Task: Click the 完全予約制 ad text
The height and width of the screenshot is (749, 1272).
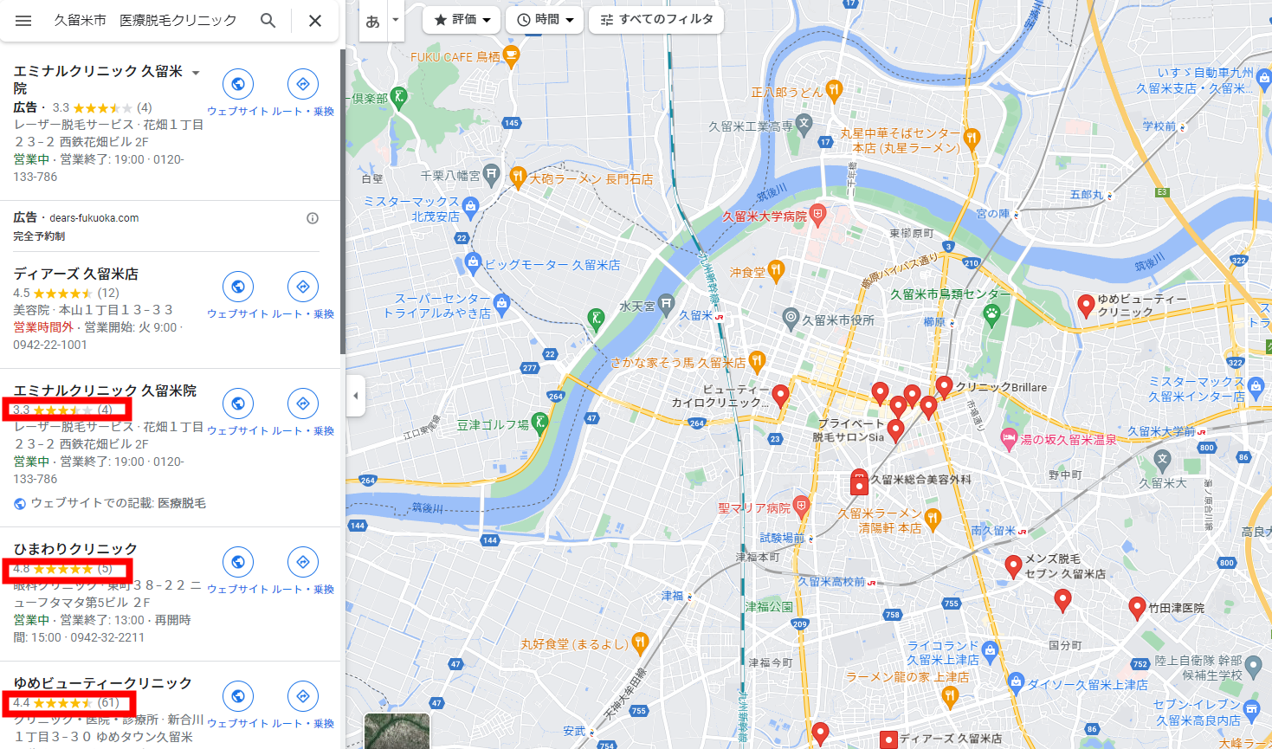Action: pyautogui.click(x=39, y=236)
